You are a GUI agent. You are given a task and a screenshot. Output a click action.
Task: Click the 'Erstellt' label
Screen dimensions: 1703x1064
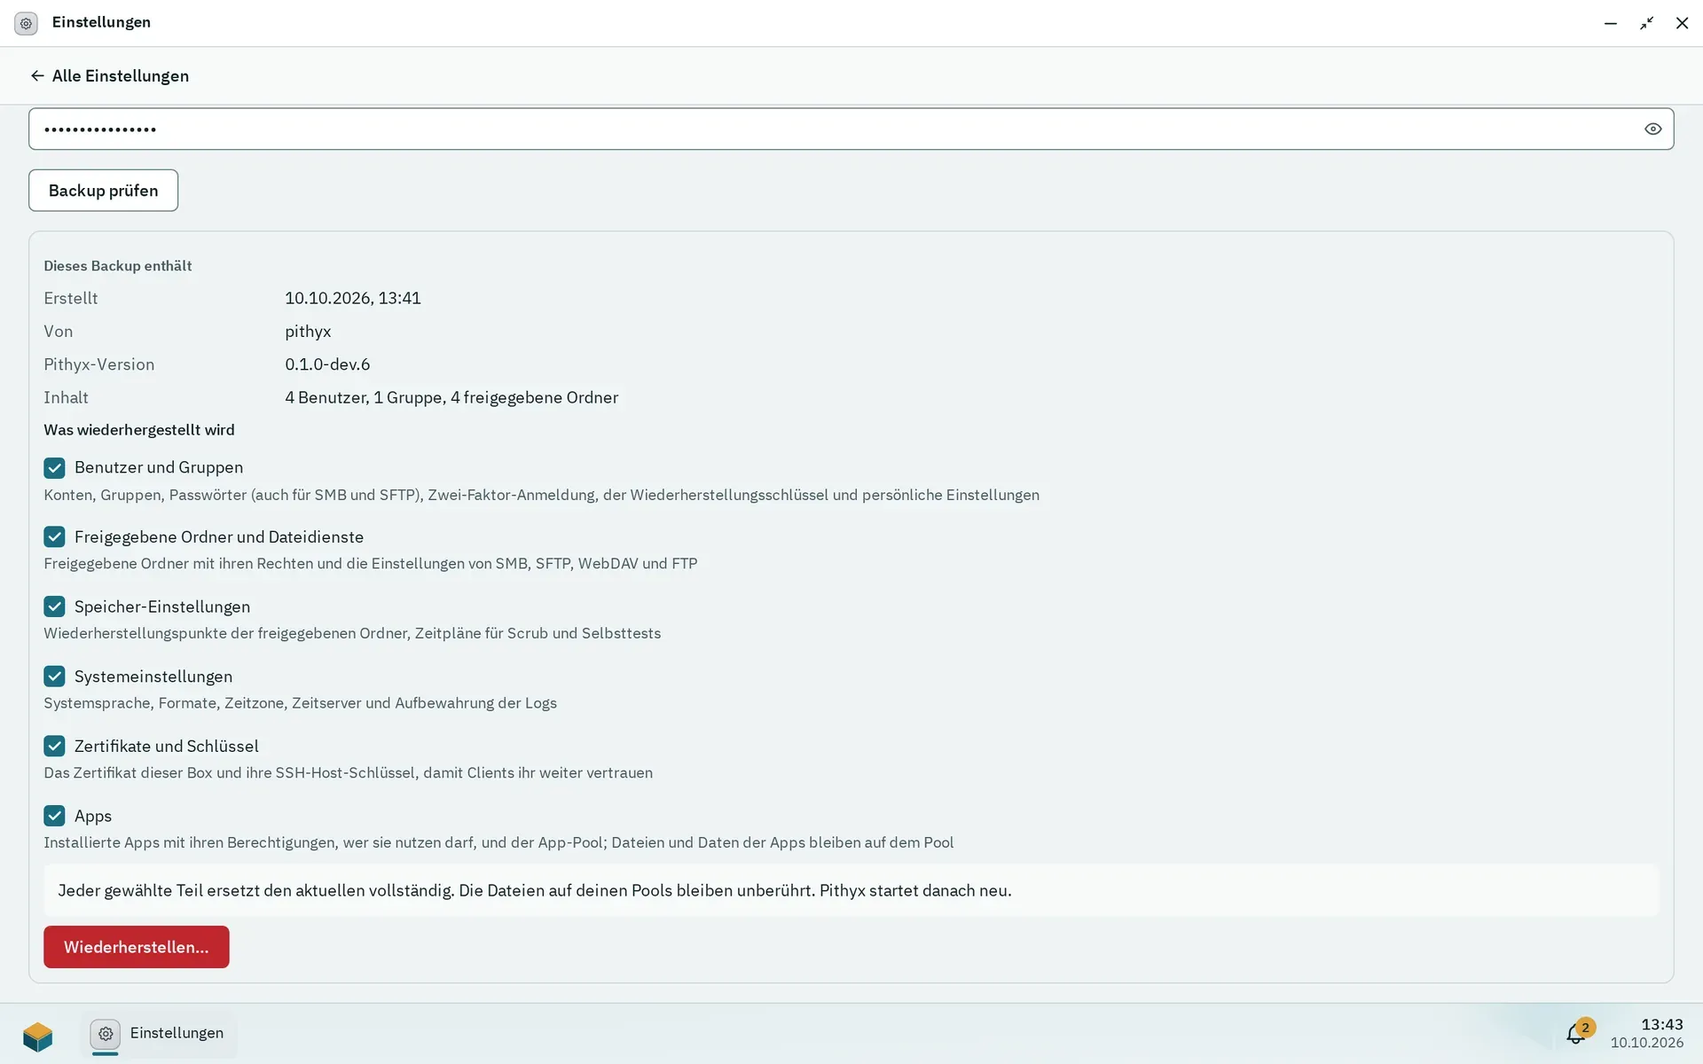coord(71,298)
